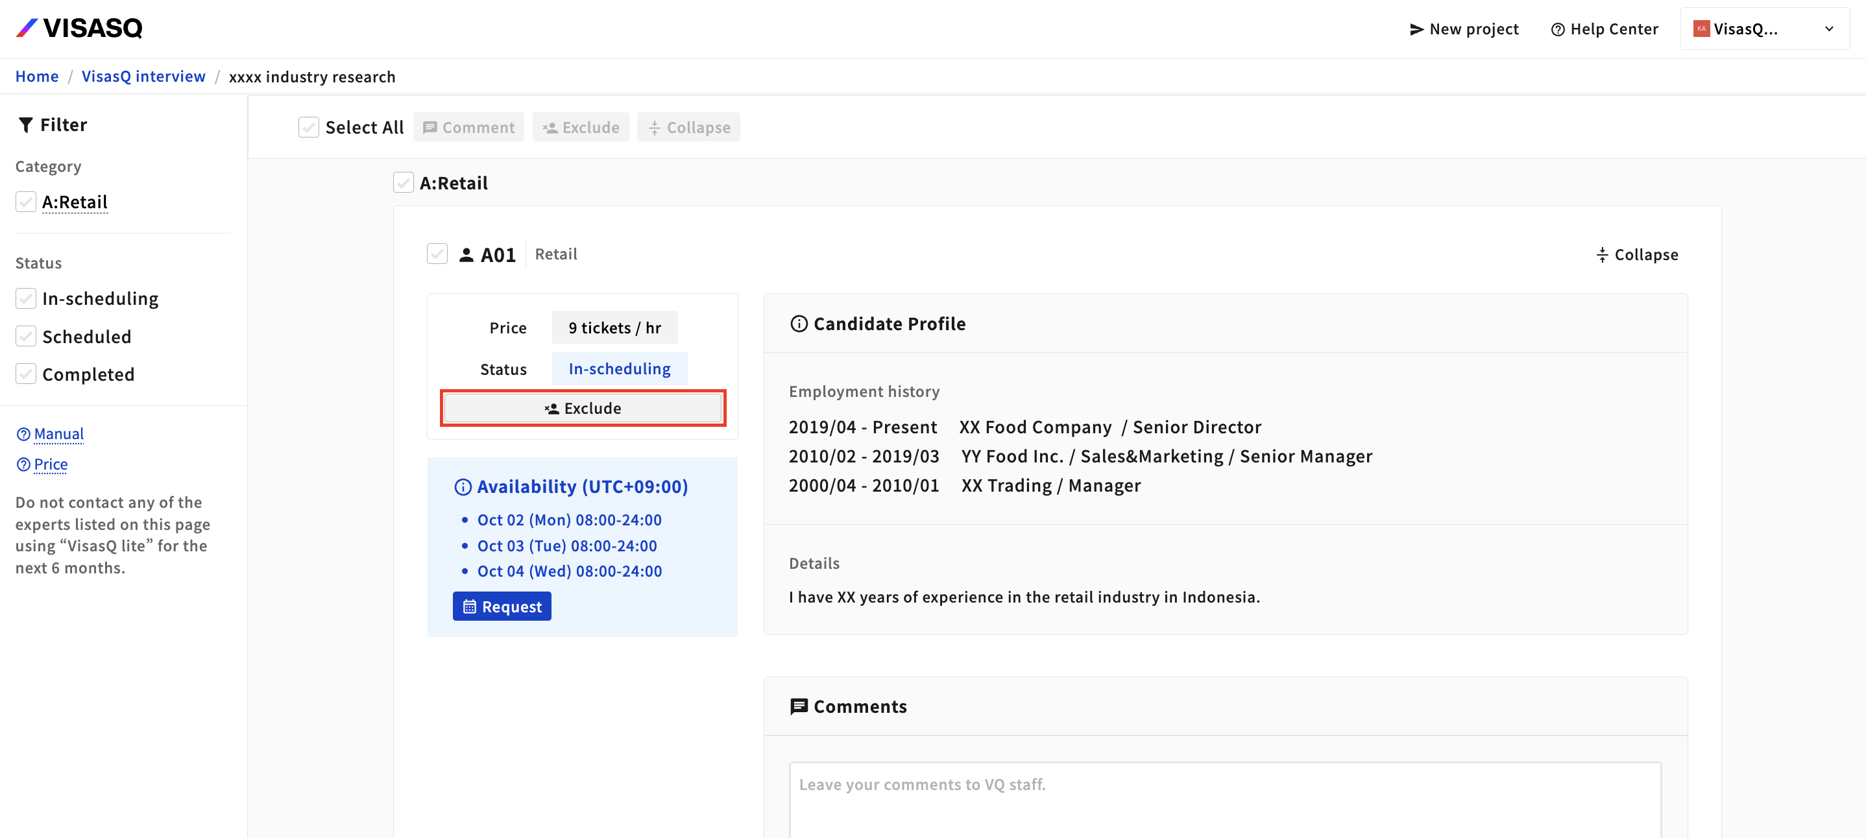The image size is (1866, 838).
Task: Click the question icon beside Manual
Action: 23,433
